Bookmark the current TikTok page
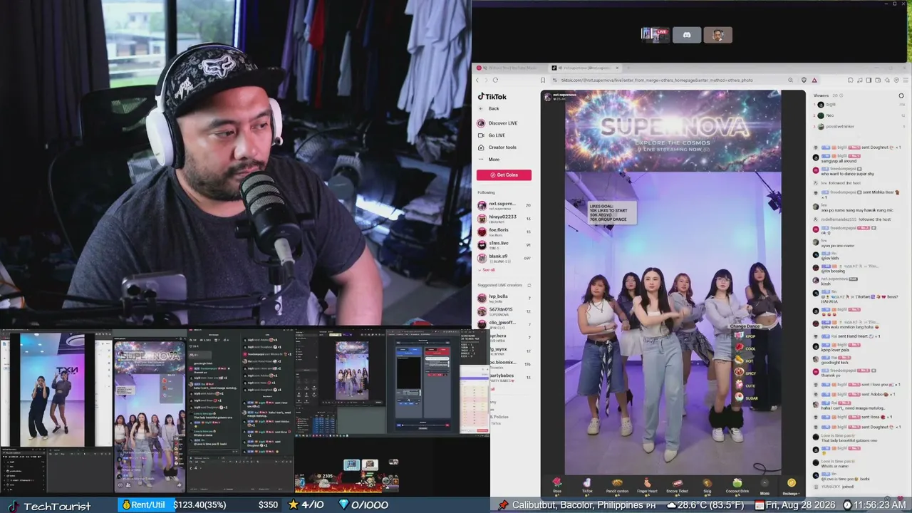The image size is (912, 513). pos(543,80)
